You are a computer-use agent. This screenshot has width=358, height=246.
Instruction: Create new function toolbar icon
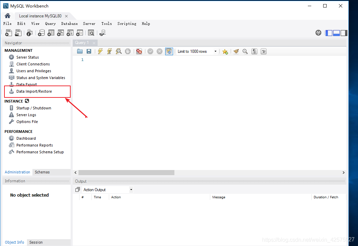pos(80,33)
